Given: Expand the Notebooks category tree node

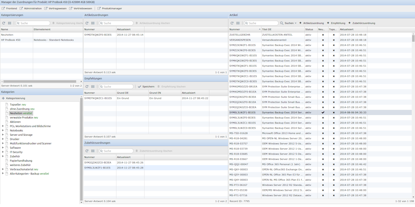Looking at the screenshot, I should pos(3,130).
